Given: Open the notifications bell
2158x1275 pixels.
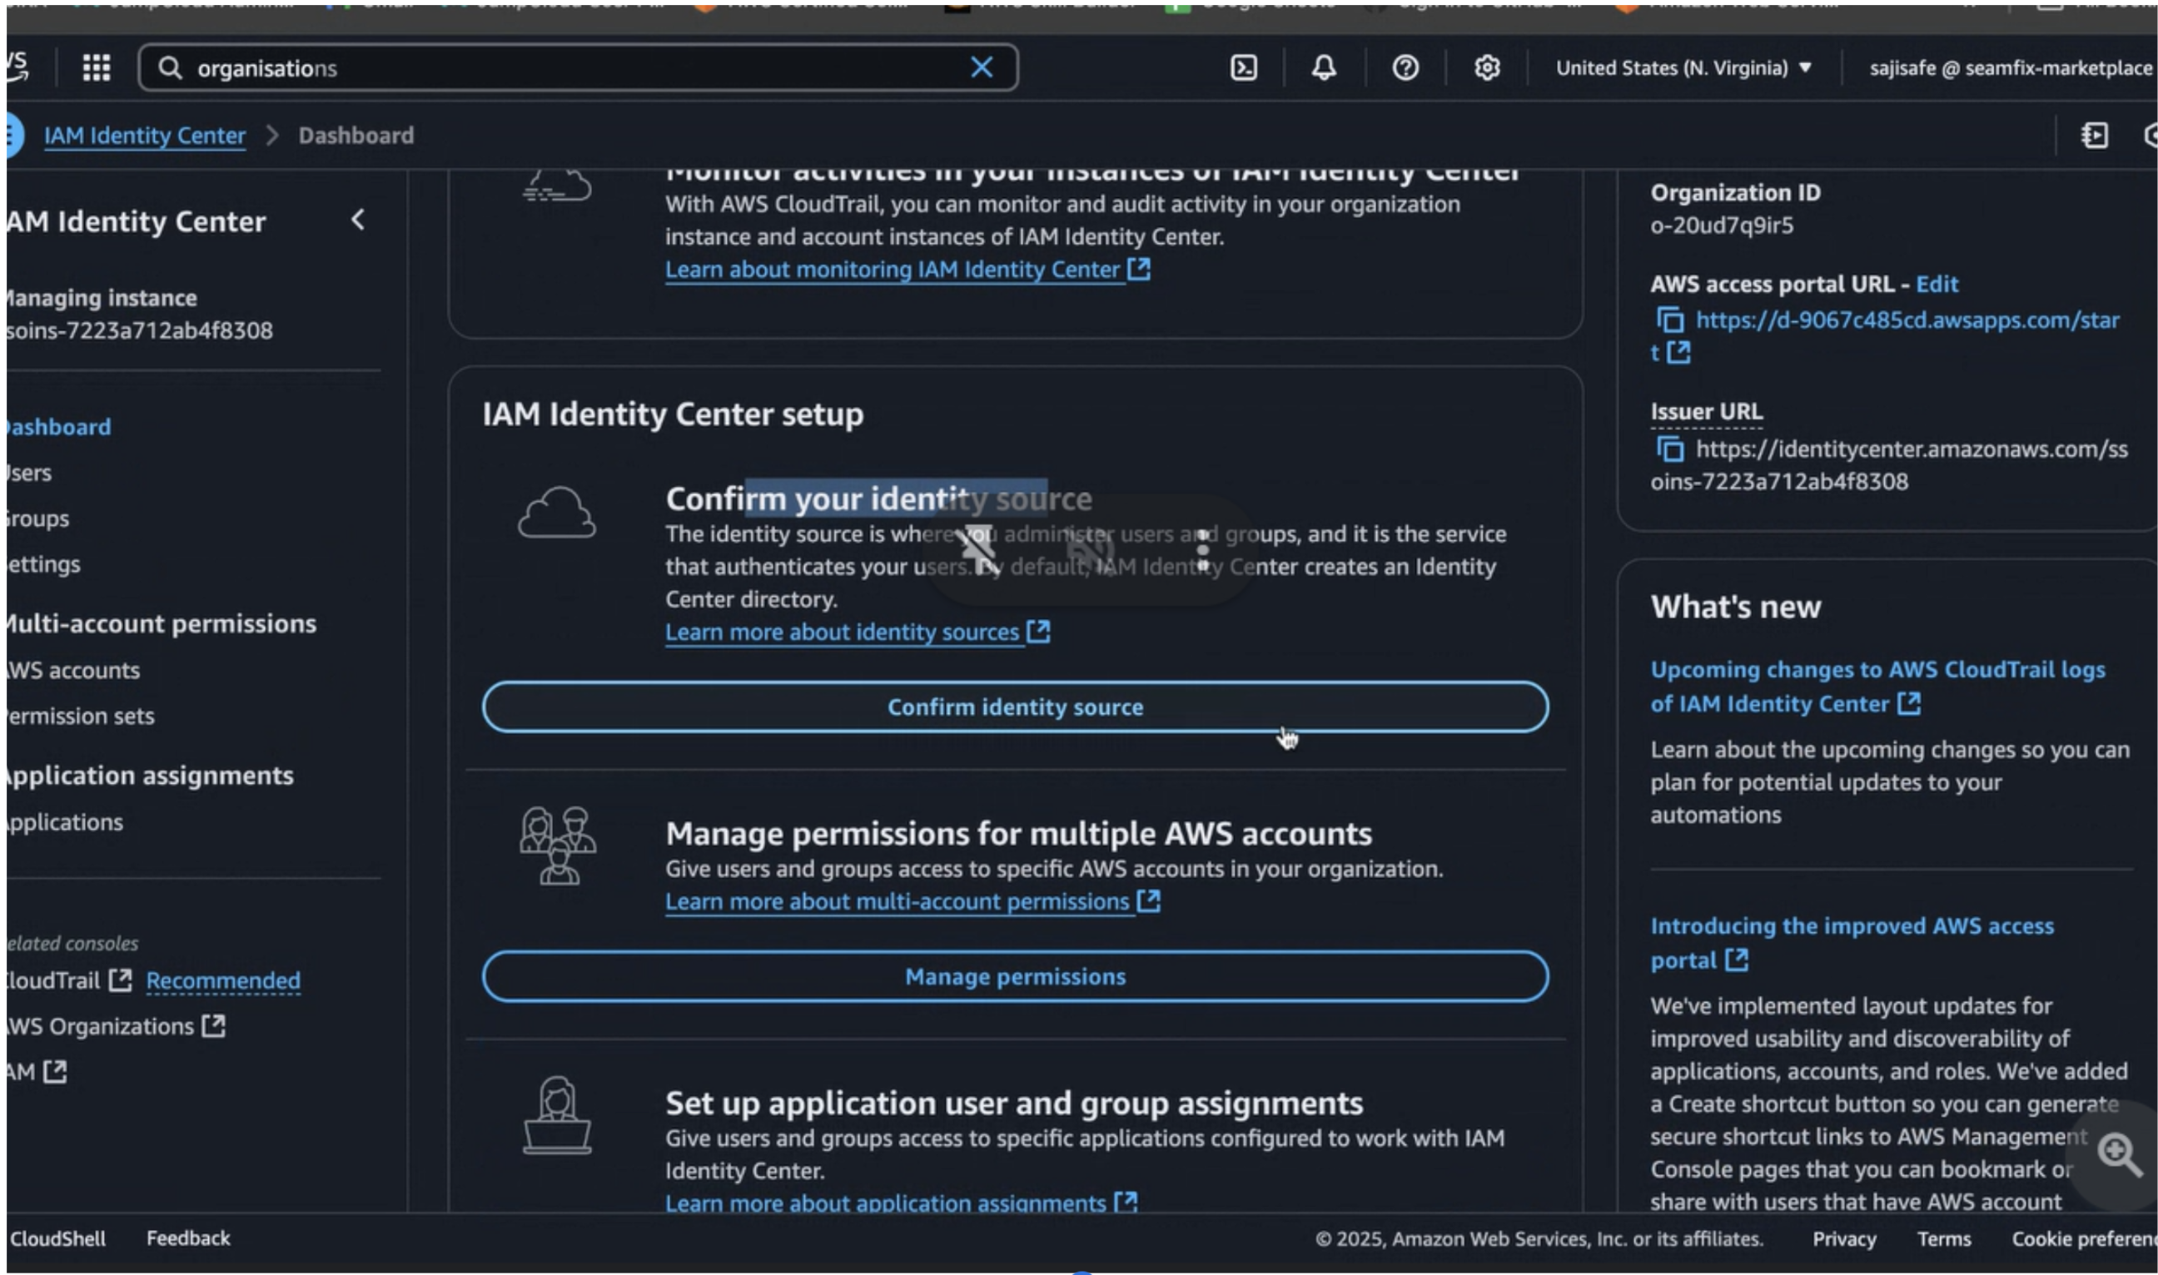Looking at the screenshot, I should 1323,67.
